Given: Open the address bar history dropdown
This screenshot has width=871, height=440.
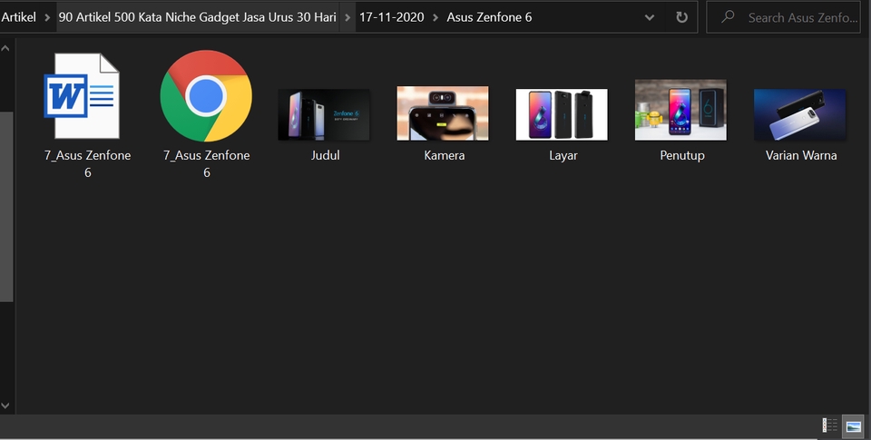Looking at the screenshot, I should [650, 17].
